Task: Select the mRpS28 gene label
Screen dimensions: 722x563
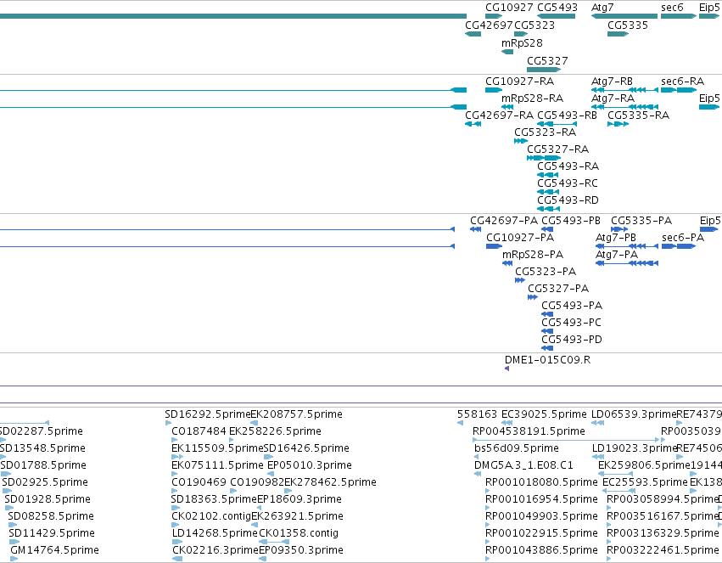Action: coord(522,43)
